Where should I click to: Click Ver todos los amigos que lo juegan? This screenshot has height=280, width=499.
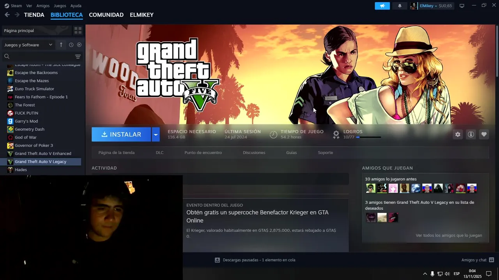tap(449, 235)
